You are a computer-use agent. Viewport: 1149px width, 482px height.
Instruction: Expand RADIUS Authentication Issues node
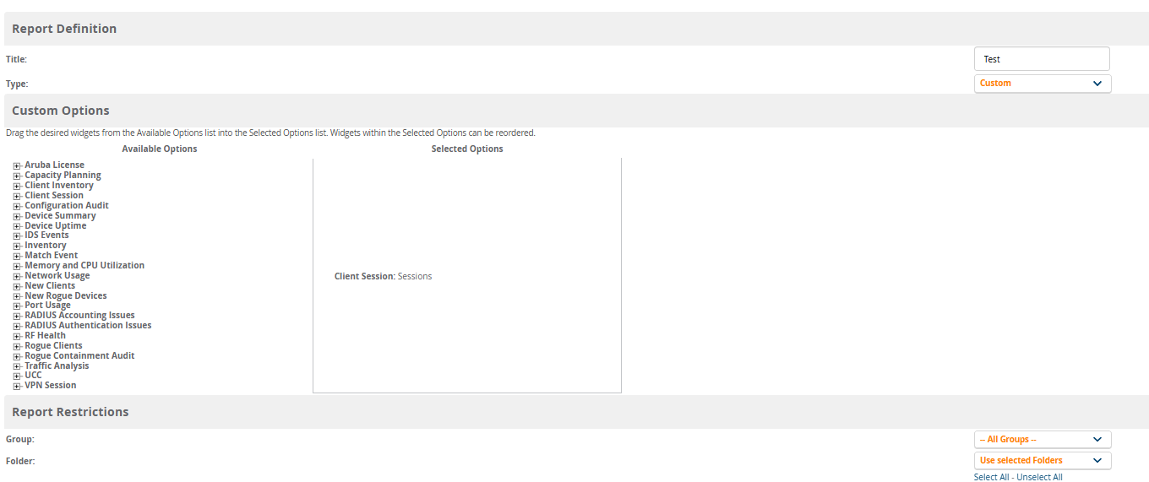pos(17,326)
